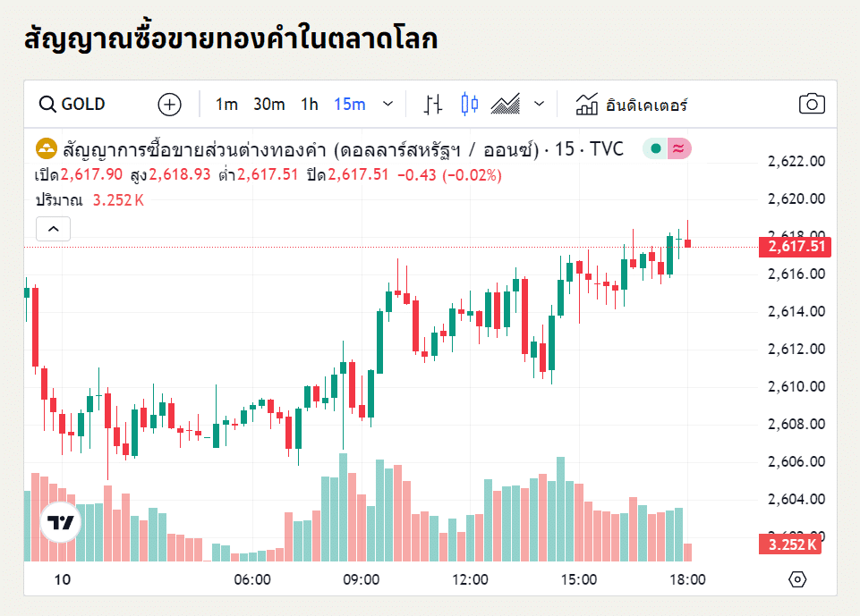The height and width of the screenshot is (616, 860).
Task: Open the gear settings icon below the chart
Action: click(796, 580)
